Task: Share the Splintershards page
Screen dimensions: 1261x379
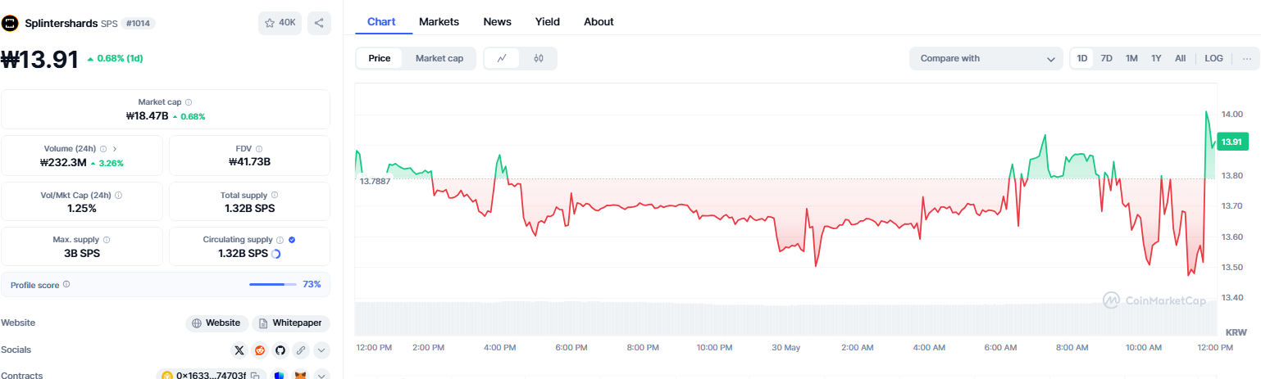Action: point(319,23)
